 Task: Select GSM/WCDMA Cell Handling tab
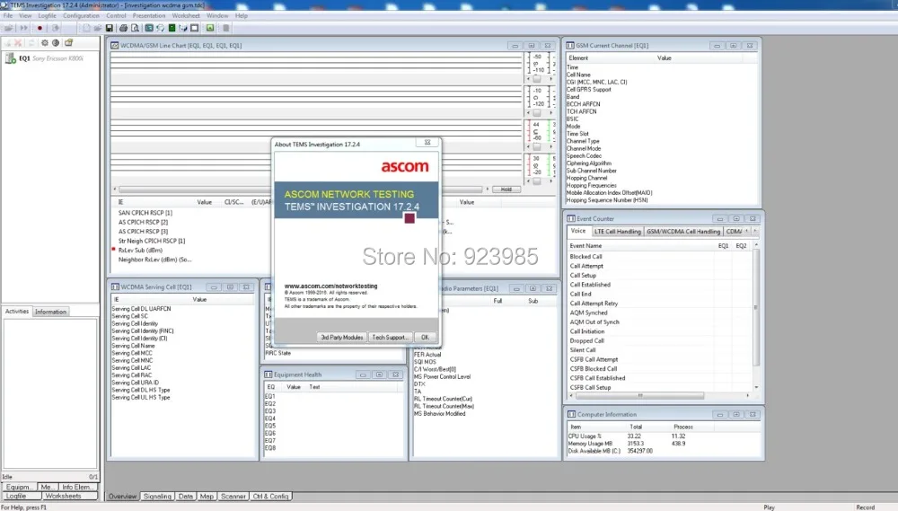pyautogui.click(x=683, y=232)
